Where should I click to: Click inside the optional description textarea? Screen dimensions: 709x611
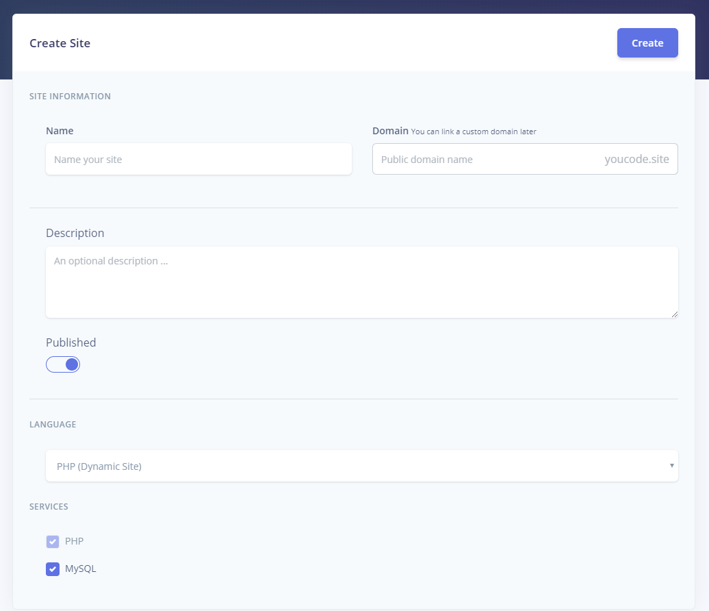click(361, 281)
